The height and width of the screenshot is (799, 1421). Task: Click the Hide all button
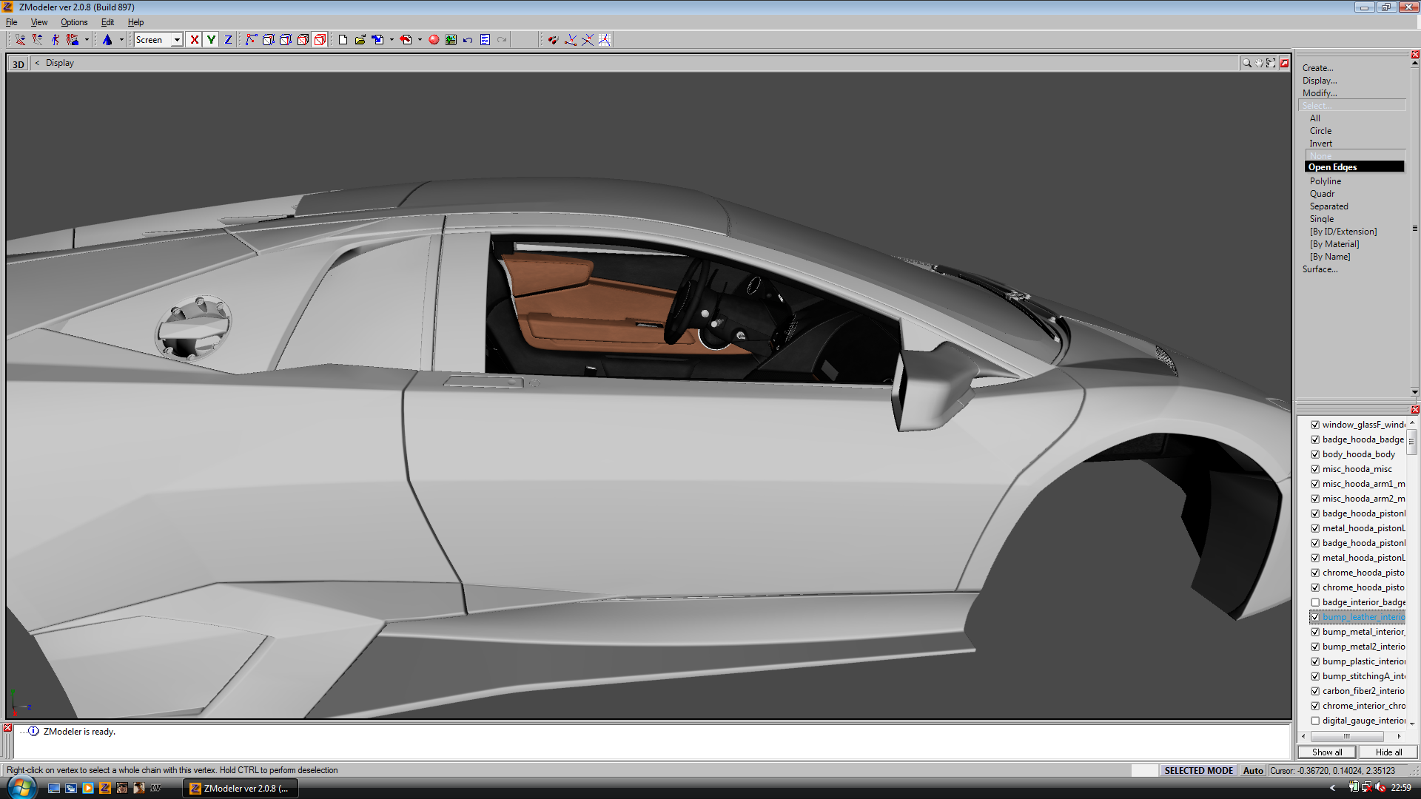point(1388,752)
